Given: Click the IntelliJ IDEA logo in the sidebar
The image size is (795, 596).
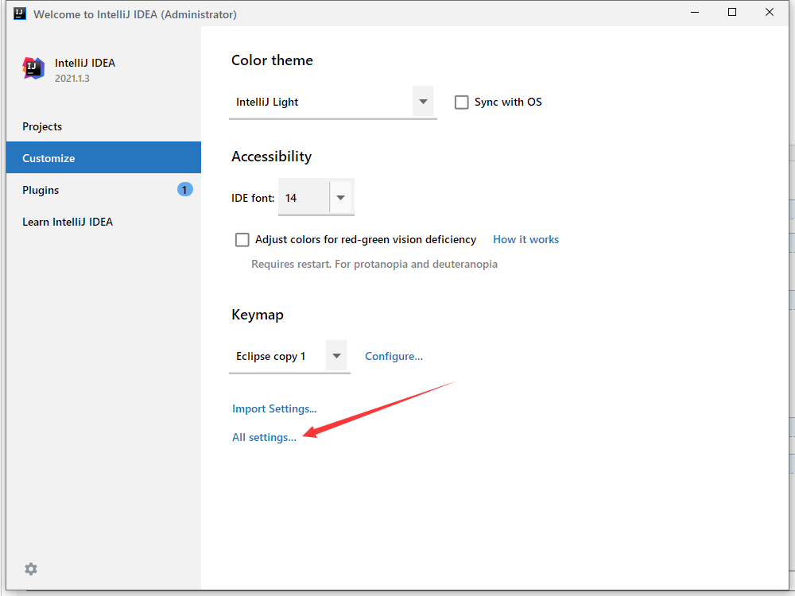Looking at the screenshot, I should coord(33,68).
